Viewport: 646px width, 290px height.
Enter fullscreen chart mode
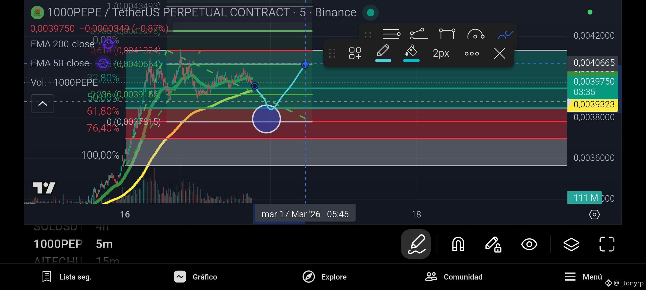(607, 244)
